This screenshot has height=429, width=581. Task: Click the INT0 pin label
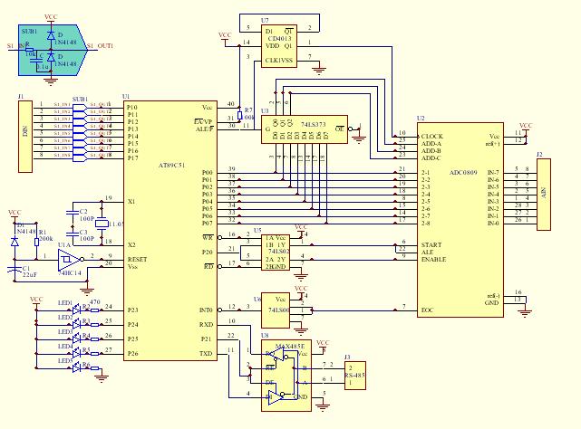206,310
